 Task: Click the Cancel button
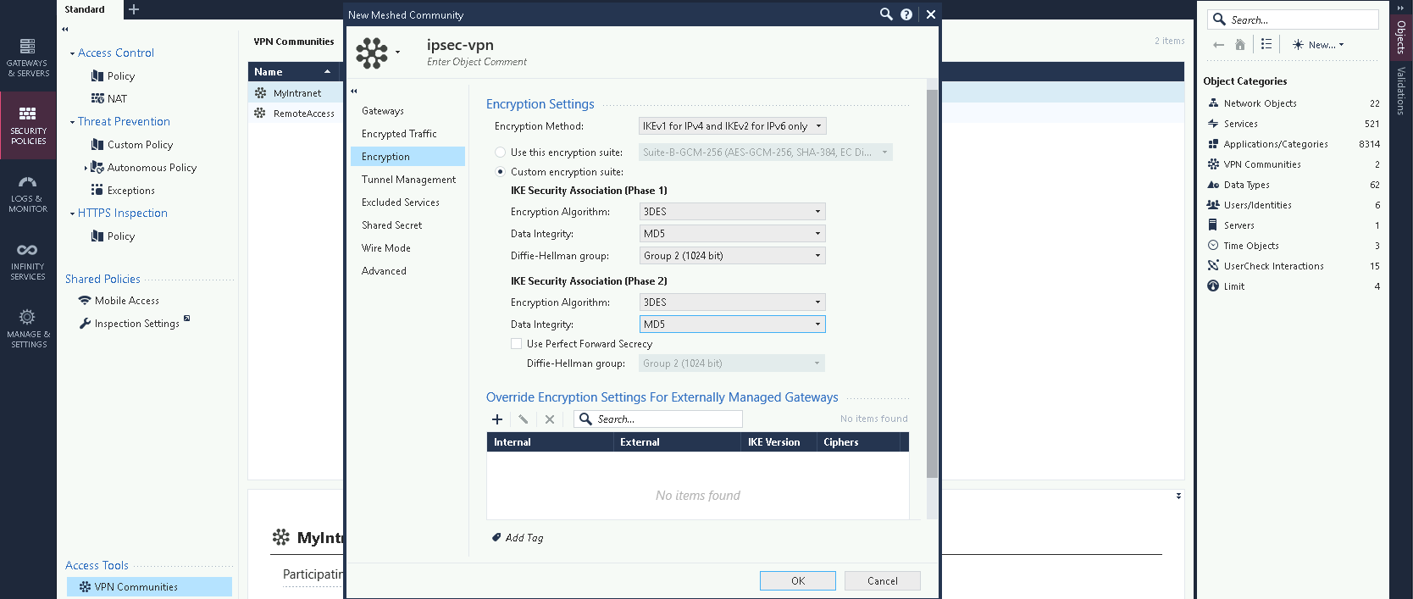pos(882,581)
